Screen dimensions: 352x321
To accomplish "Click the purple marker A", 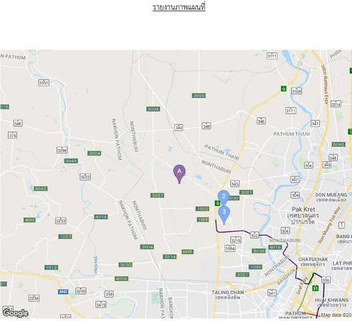I will tap(179, 173).
